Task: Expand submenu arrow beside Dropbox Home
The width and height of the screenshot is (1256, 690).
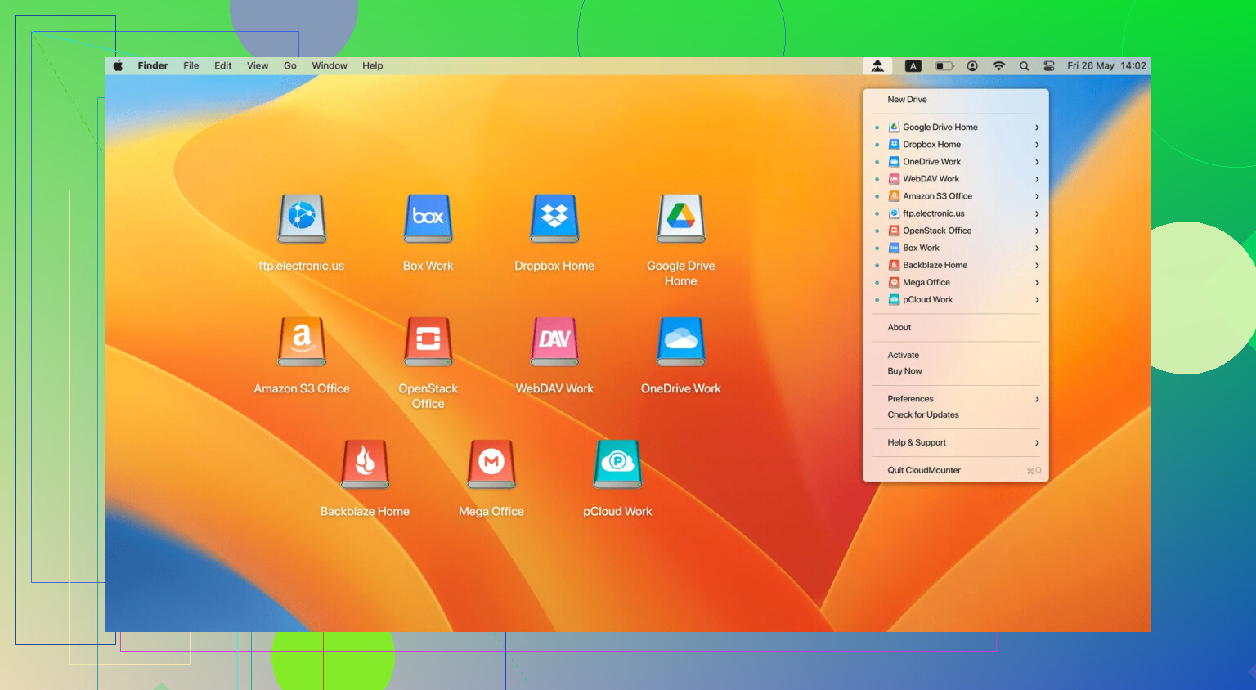Action: [x=1037, y=145]
